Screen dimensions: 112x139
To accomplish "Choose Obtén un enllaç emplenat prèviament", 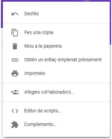I will (56, 60).
